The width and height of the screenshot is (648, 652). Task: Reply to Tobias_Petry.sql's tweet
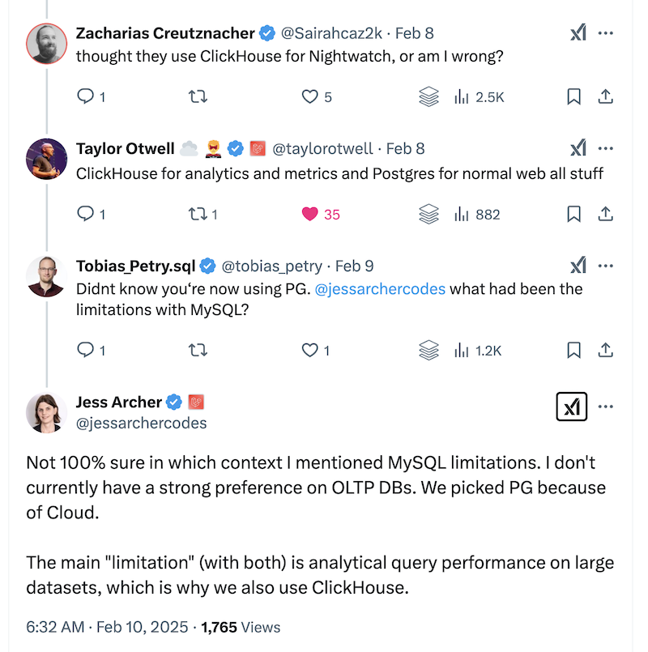coord(86,351)
